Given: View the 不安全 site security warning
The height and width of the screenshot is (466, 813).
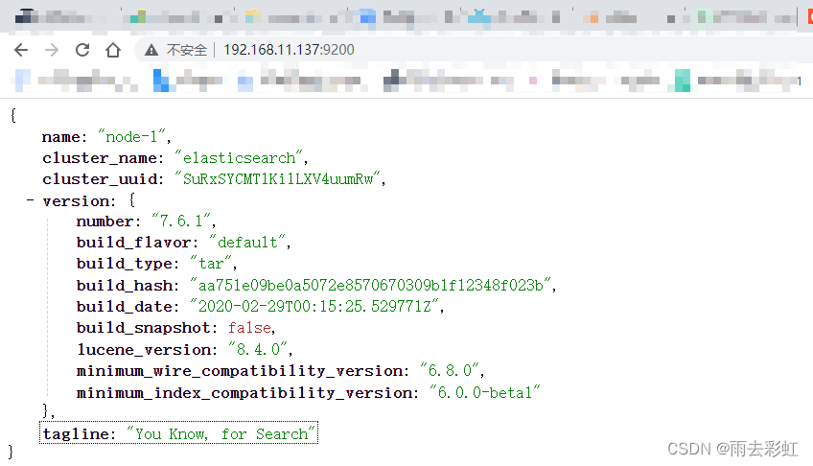Looking at the screenshot, I should pos(175,50).
